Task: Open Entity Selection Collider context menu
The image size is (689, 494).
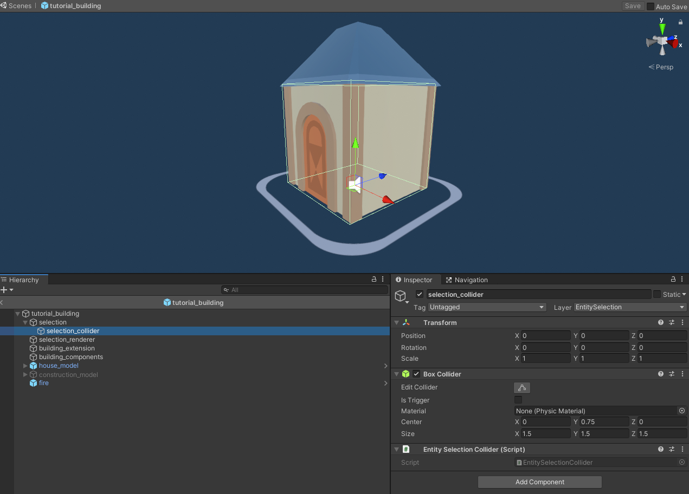Action: pyautogui.click(x=682, y=449)
